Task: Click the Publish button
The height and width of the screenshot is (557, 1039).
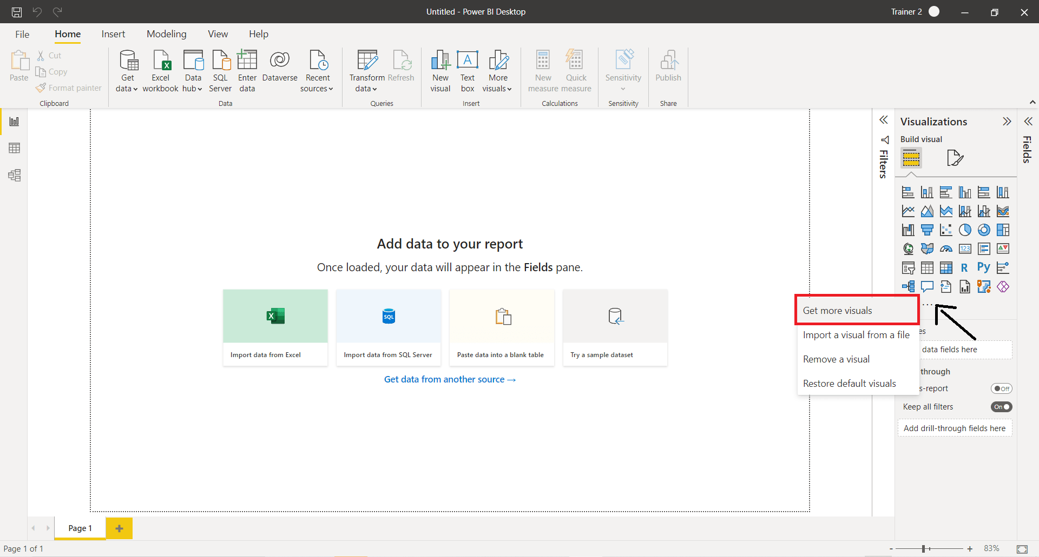Action: [668, 71]
